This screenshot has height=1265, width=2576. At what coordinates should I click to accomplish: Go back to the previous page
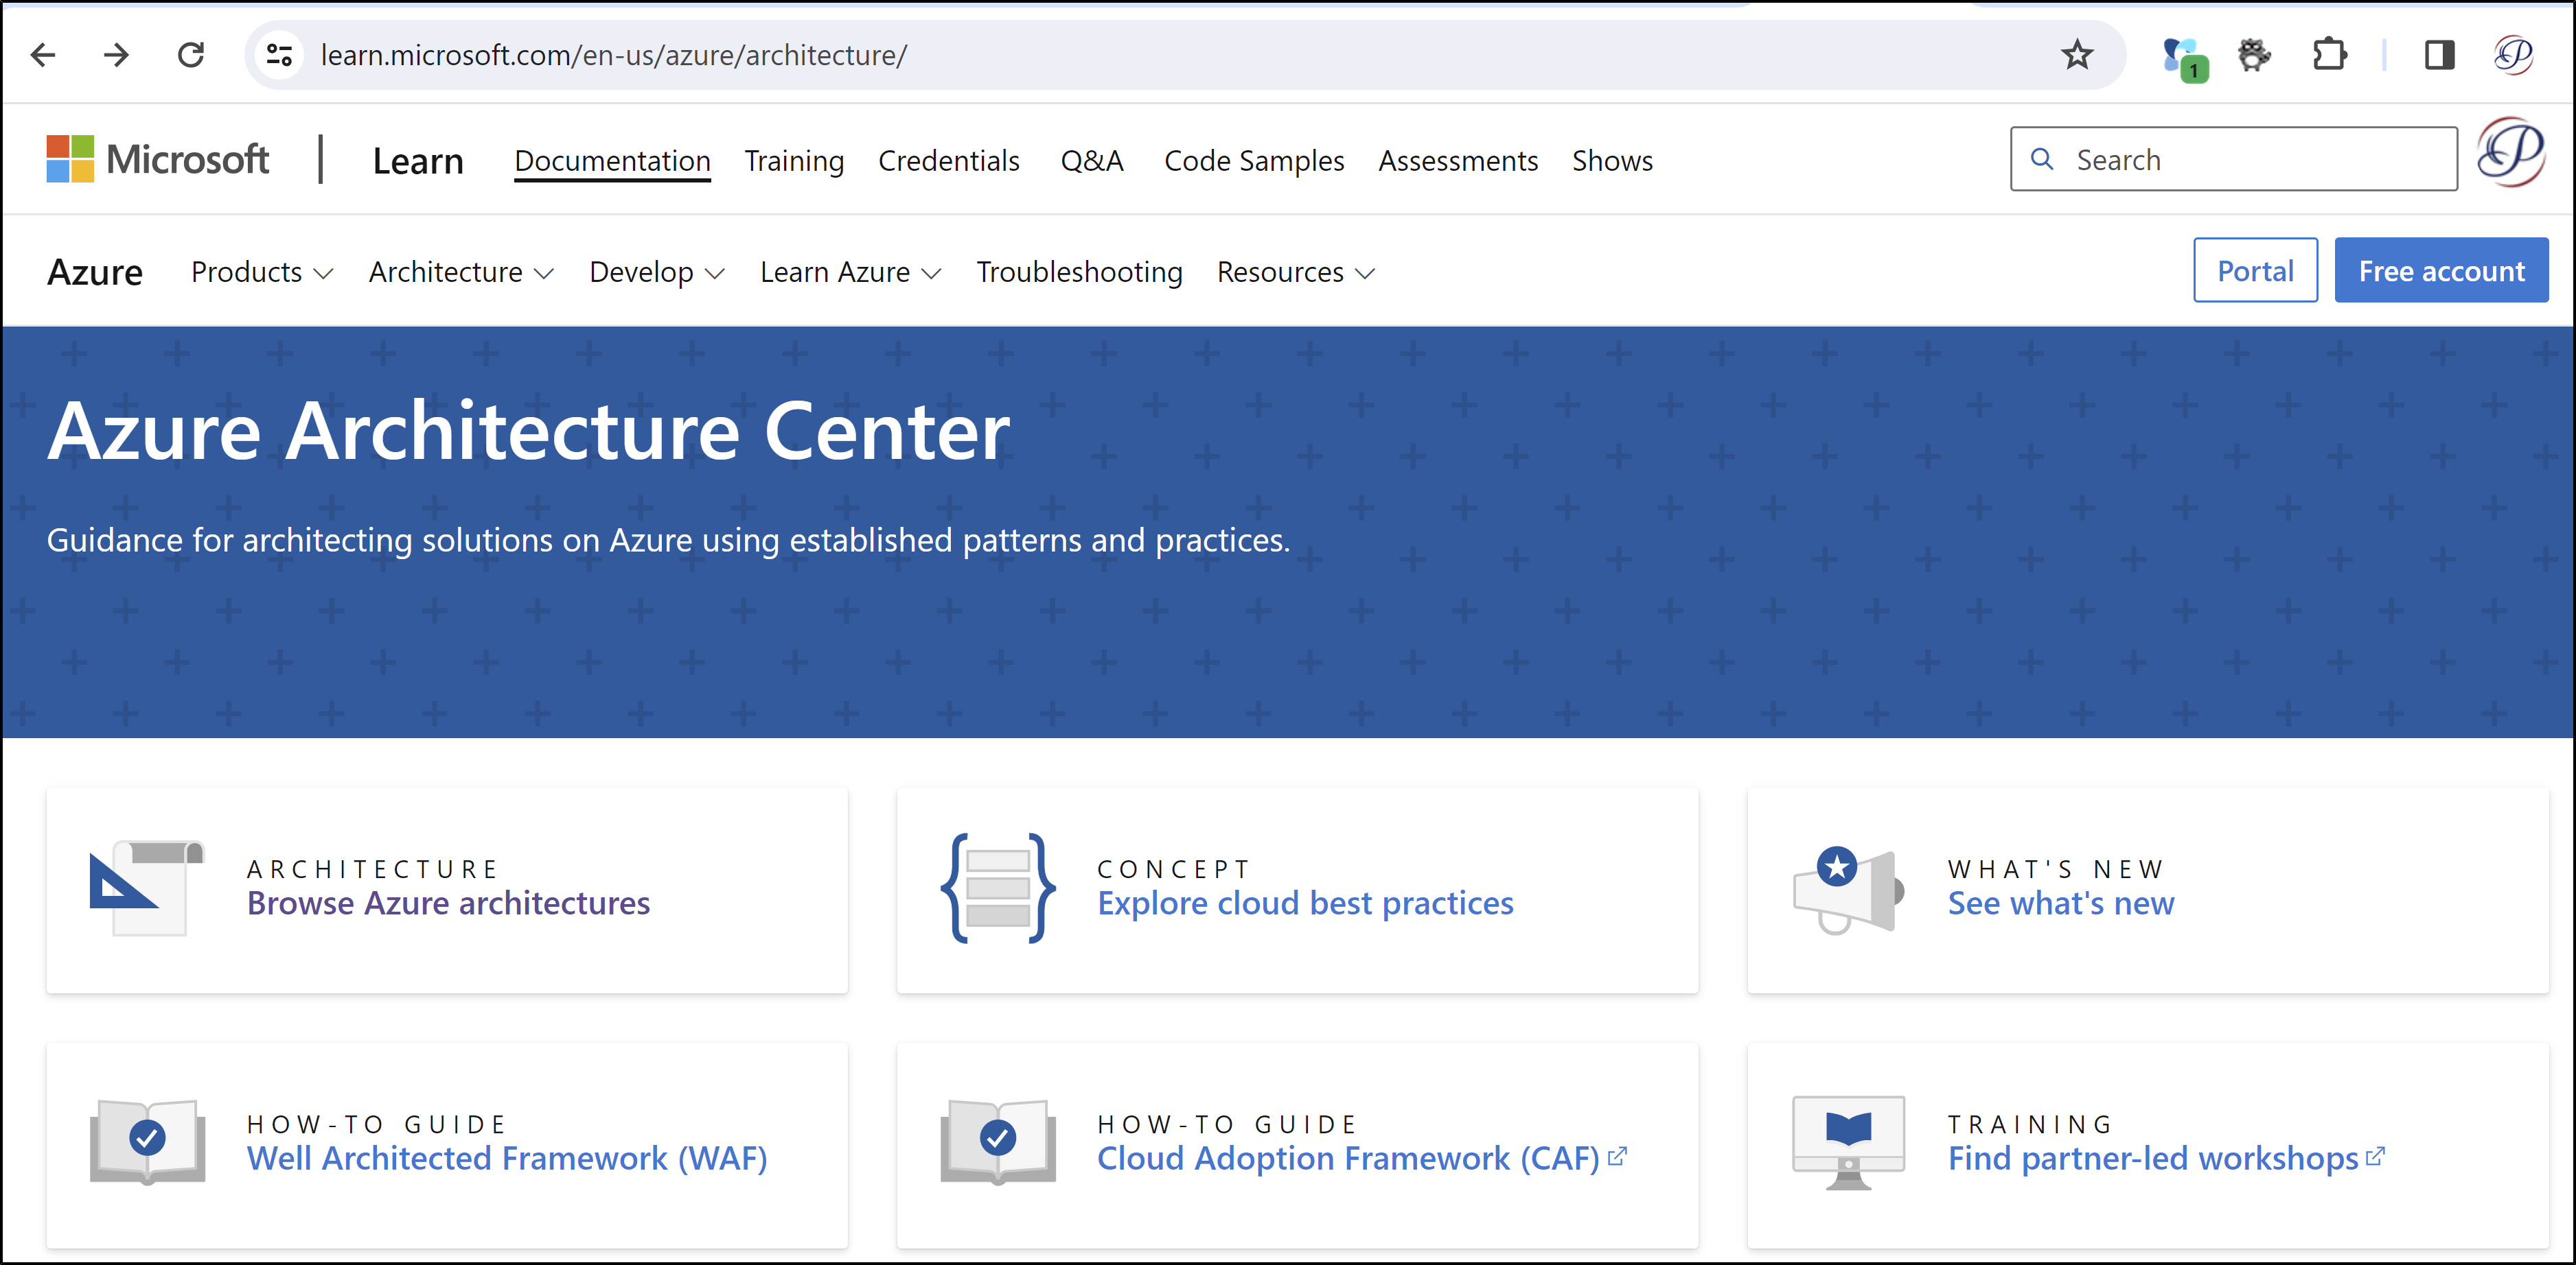(43, 55)
